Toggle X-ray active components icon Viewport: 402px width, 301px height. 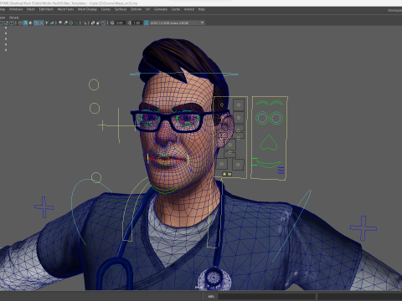coord(98,23)
